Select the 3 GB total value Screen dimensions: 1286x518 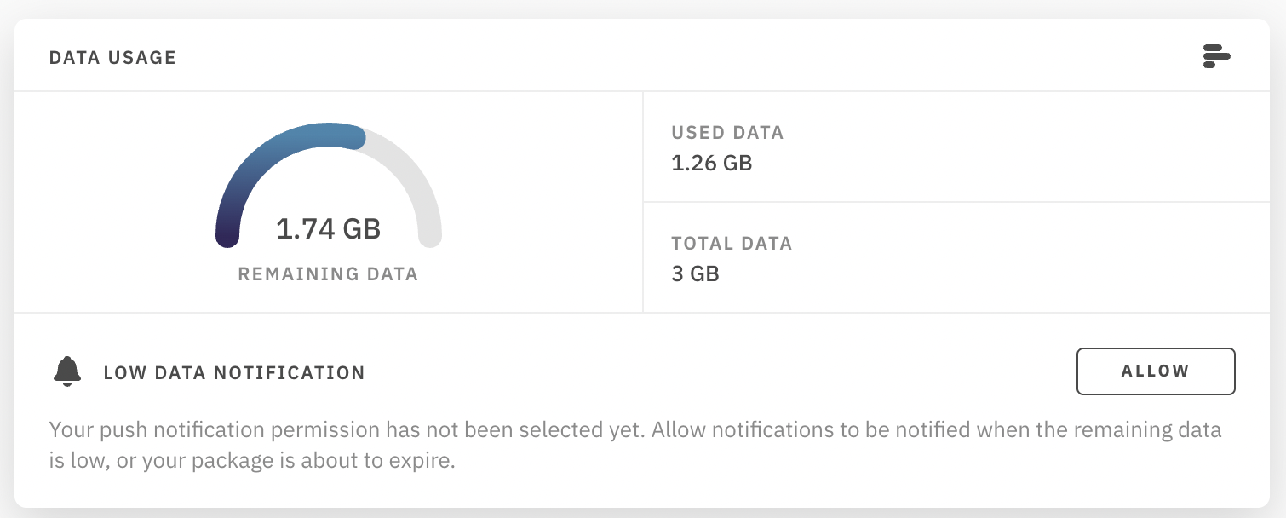coord(695,274)
